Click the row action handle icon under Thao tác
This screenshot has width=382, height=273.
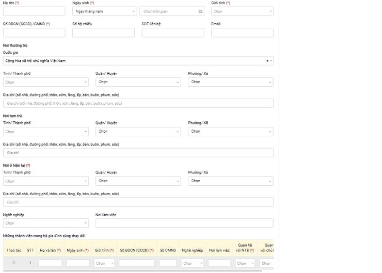pyautogui.click(x=14, y=263)
